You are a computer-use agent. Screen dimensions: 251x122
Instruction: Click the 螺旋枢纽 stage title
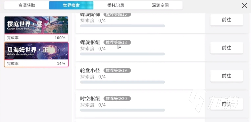[x=90, y=42]
